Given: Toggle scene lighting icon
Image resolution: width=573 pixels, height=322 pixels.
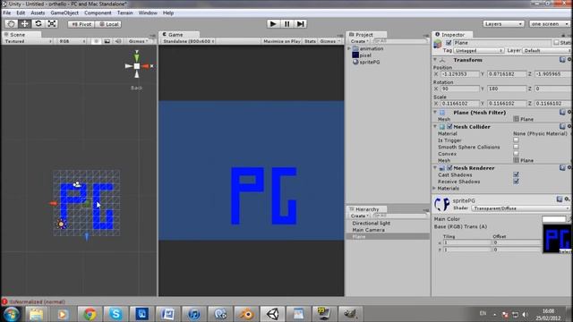Looking at the screenshot, I should (x=96, y=41).
